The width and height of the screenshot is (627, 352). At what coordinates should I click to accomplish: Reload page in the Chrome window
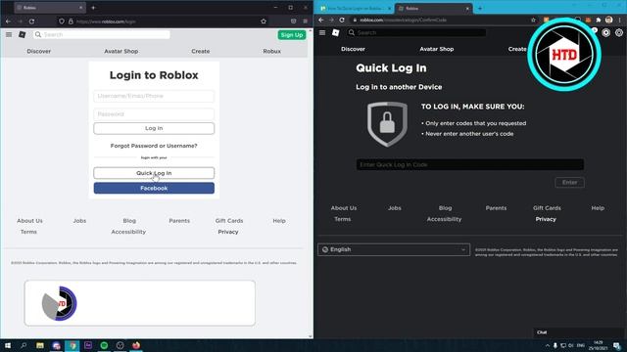342,20
